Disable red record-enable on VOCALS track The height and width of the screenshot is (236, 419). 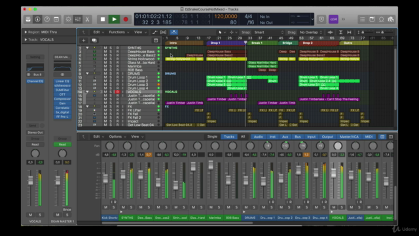pos(117,92)
